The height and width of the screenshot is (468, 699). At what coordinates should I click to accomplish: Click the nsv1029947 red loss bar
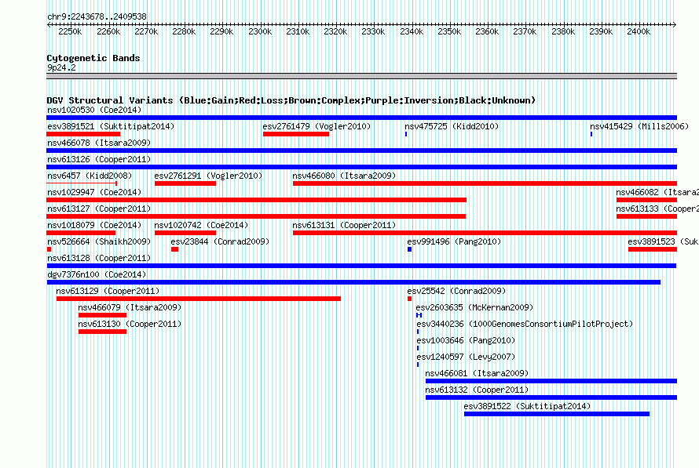click(x=256, y=200)
